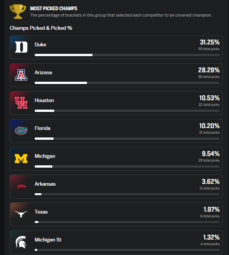
Task: Select the Michigan 9.54% percentage value
Action: pos(211,154)
